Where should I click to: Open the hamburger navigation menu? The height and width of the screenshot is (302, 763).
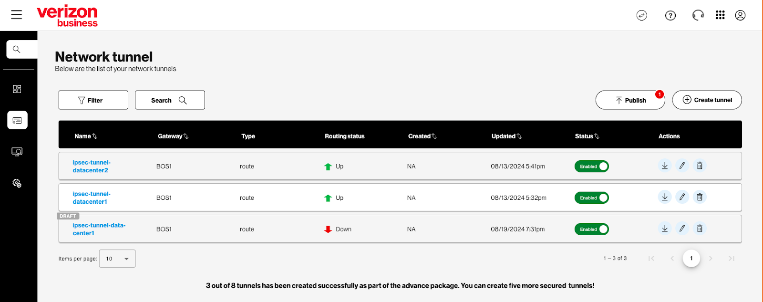click(x=17, y=15)
